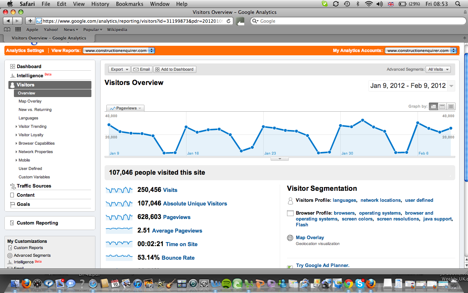Select the first Graph by view mode
This screenshot has width=468, height=293.
[x=433, y=107]
